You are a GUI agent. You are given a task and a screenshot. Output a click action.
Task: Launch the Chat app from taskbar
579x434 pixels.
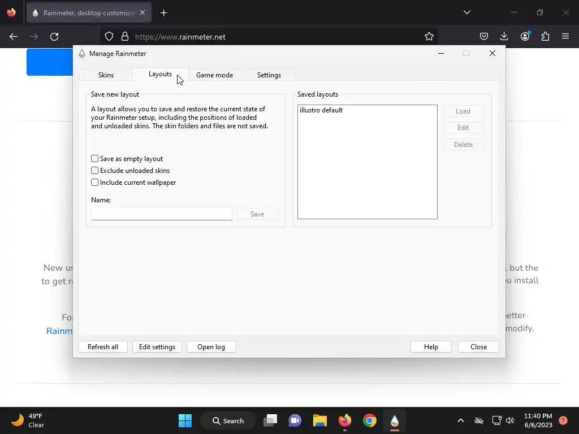point(295,420)
